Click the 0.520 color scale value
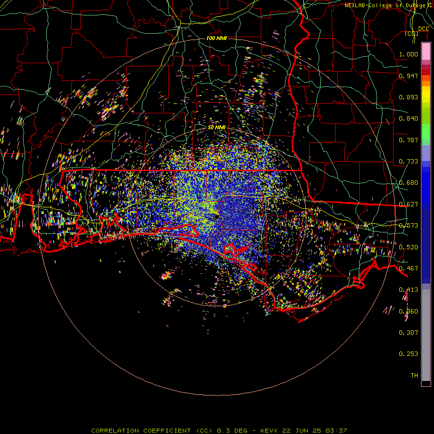 [408, 247]
